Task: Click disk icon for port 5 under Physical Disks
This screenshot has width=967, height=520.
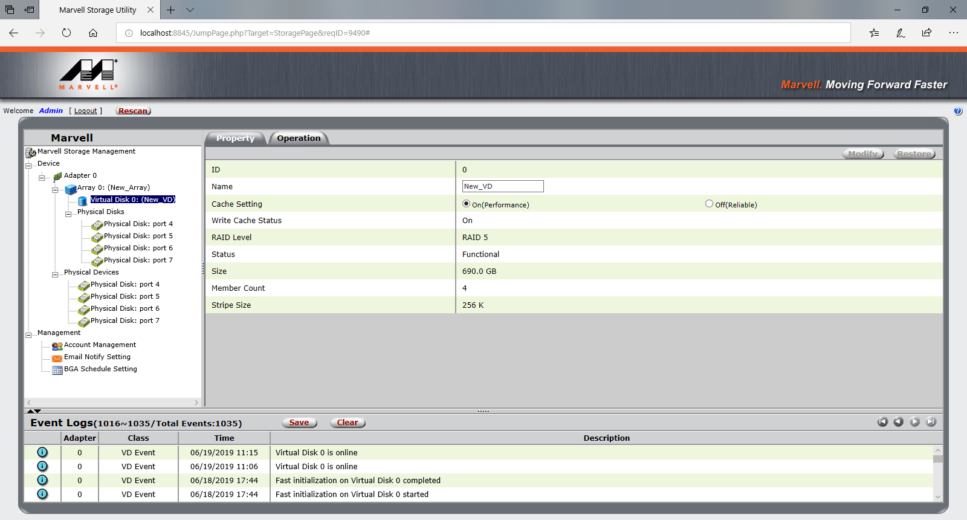Action: click(x=97, y=237)
